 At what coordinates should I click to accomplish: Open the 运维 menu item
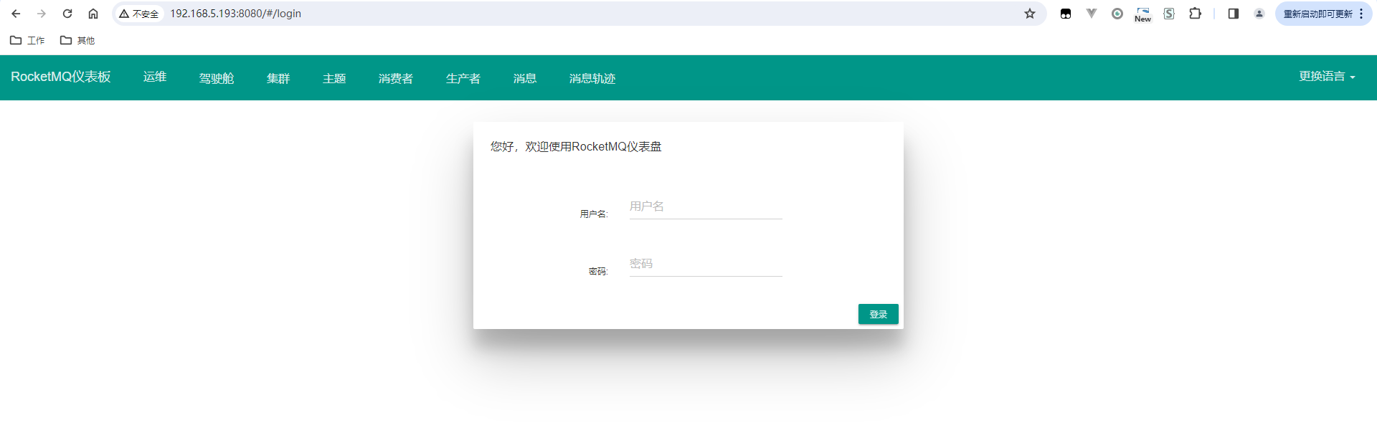tap(155, 77)
